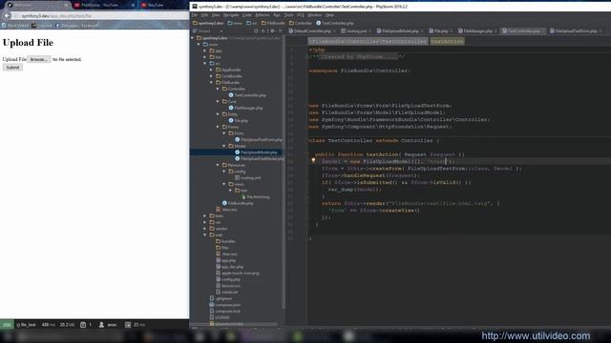Image resolution: width=611 pixels, height=343 pixels.
Task: Select FileManager.php in project tree
Action: click(246, 108)
